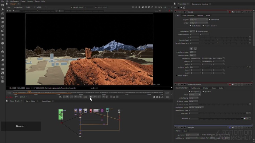Open the Render menu
The image size is (255, 143).
pos(30,1)
